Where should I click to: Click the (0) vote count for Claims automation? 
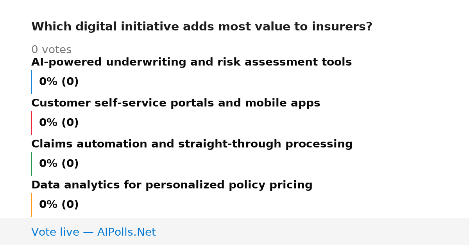point(70,164)
